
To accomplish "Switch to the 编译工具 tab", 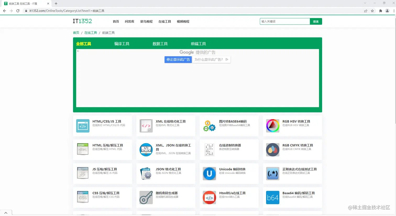I will (122, 44).
